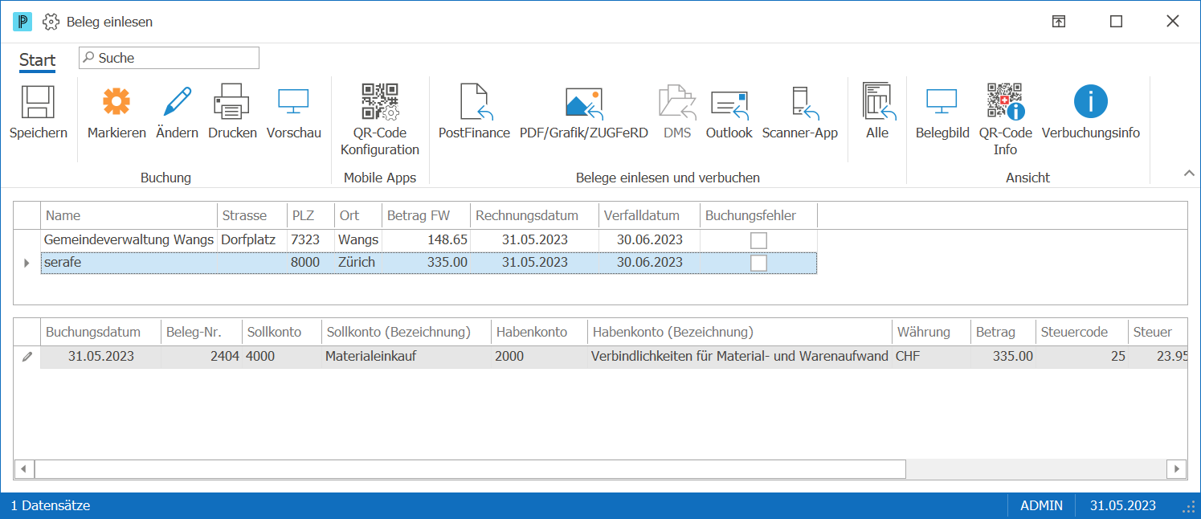Image resolution: width=1201 pixels, height=519 pixels.
Task: Click the Beleg-Nr. 2404 cell
Action: 201,356
